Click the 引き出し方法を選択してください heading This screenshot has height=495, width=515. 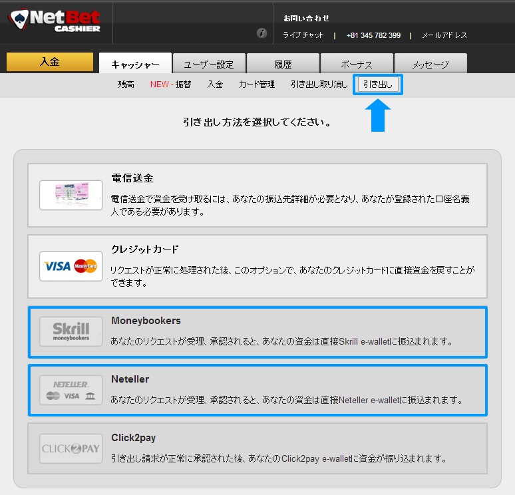click(x=257, y=122)
